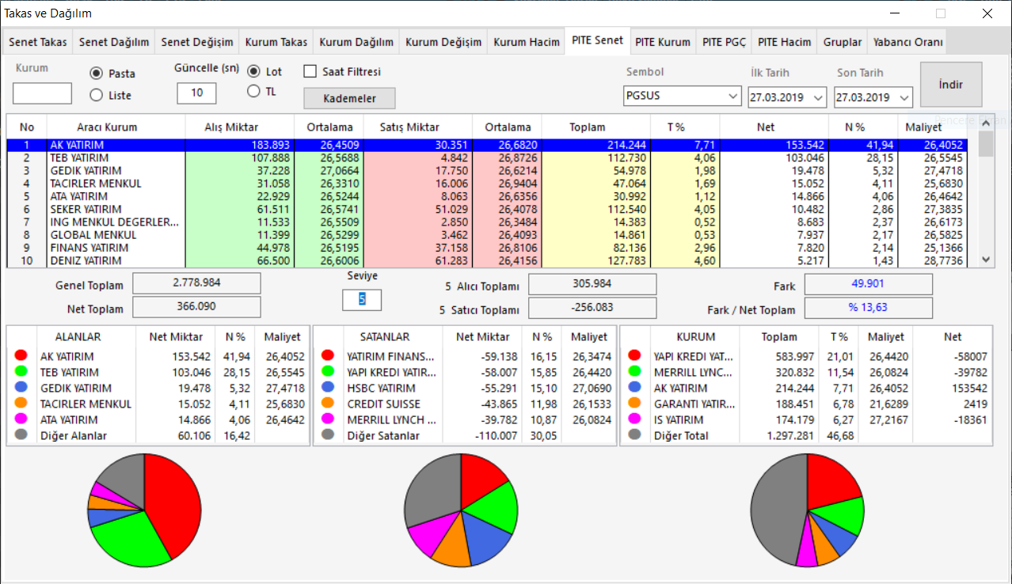Image resolution: width=1012 pixels, height=584 pixels.
Task: Click the Güncelle seconds input field
Action: (196, 93)
